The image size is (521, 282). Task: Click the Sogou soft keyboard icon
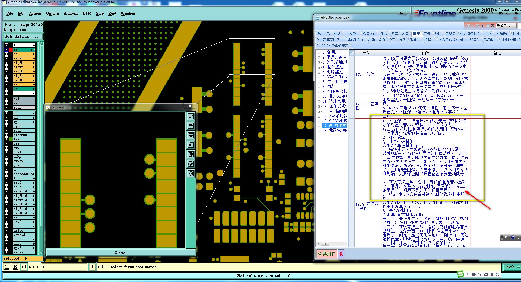pyautogui.click(x=486, y=274)
